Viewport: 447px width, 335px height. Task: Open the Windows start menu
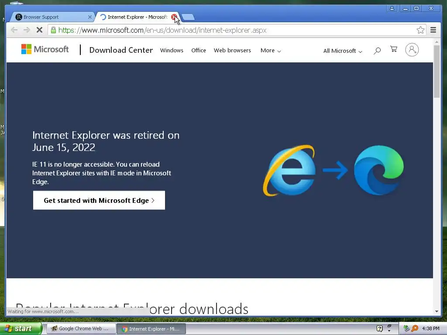tap(21, 328)
